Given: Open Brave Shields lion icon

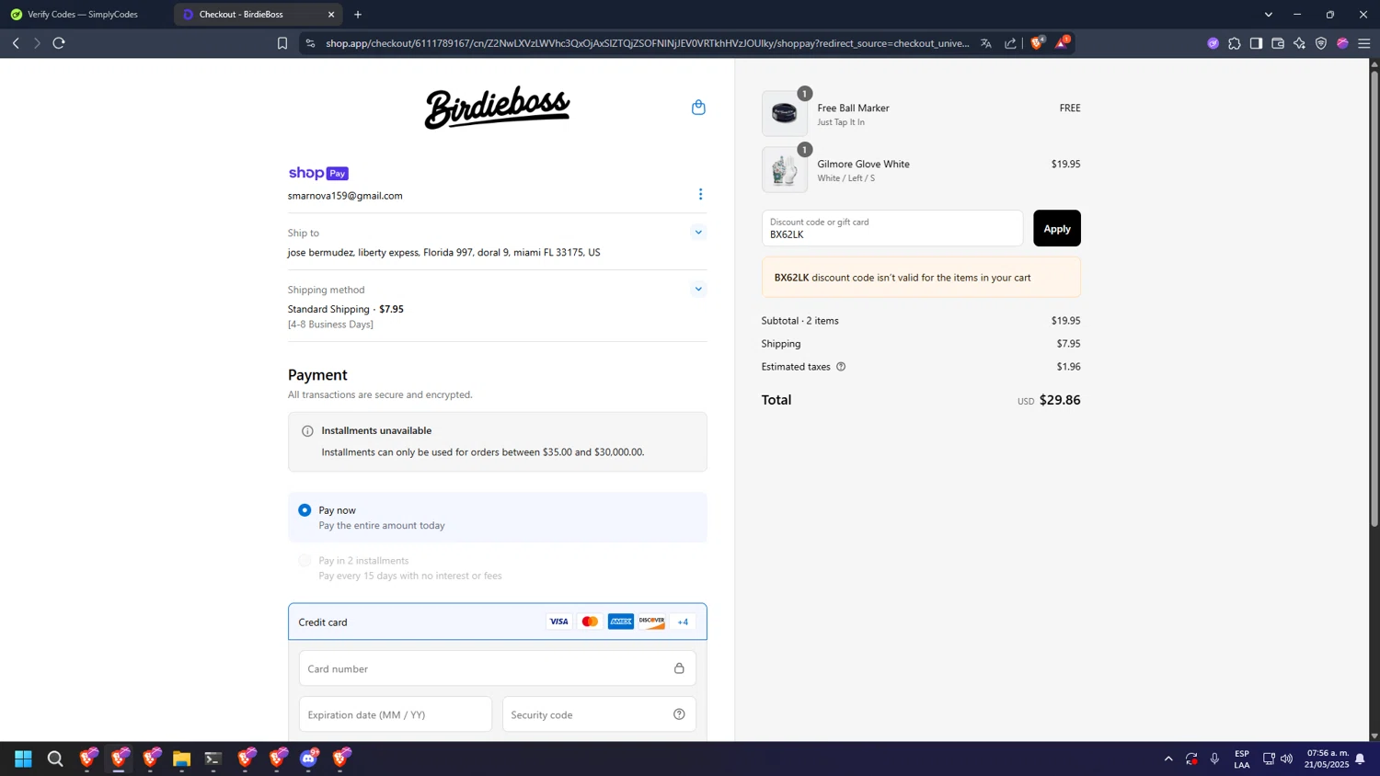Looking at the screenshot, I should [1038, 42].
